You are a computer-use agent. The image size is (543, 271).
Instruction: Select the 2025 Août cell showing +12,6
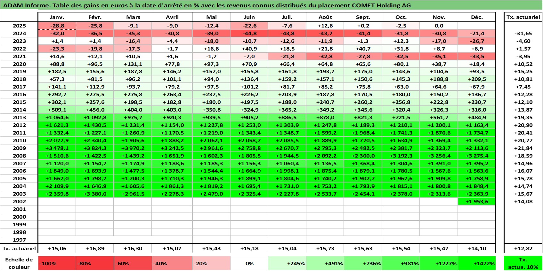coord(325,26)
